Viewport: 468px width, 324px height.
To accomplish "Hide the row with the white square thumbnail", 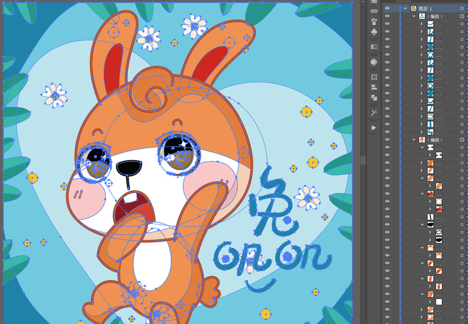I will pos(387,302).
